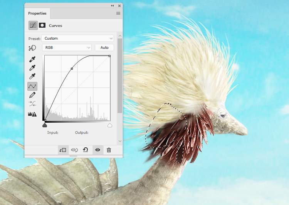
Task: Select the edit points curve tool
Action: pos(32,86)
